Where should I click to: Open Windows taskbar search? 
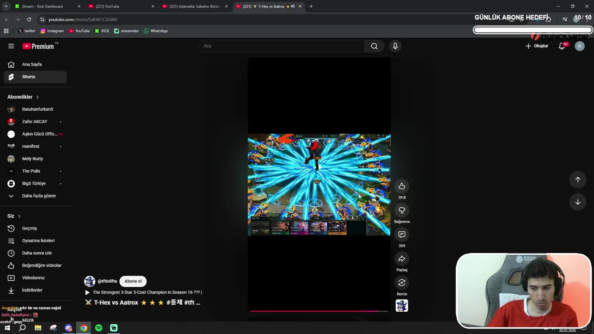[x=22, y=328]
